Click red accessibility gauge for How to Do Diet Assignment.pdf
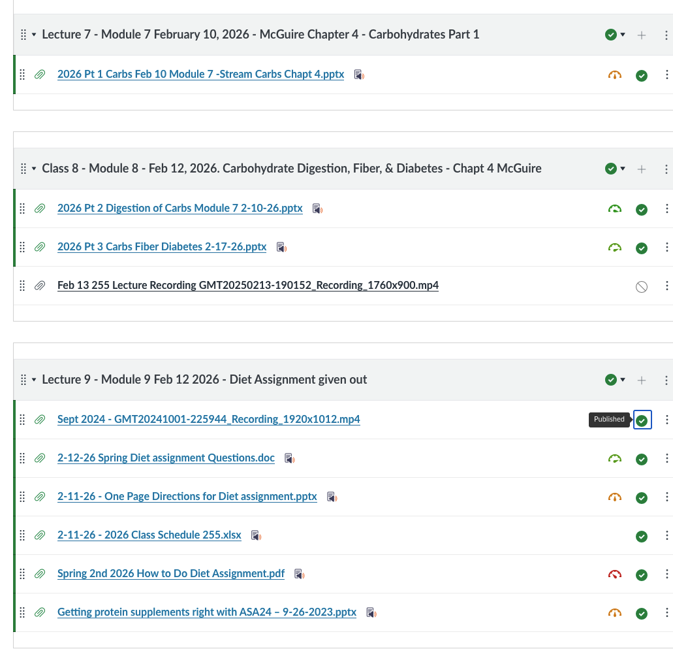Screen dimensions: 673x651 coord(614,575)
